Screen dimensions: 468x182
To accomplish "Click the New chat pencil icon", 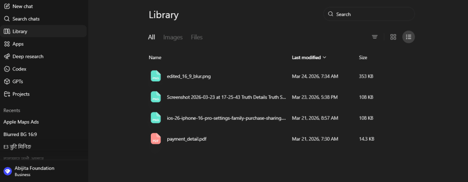I will (x=7, y=6).
